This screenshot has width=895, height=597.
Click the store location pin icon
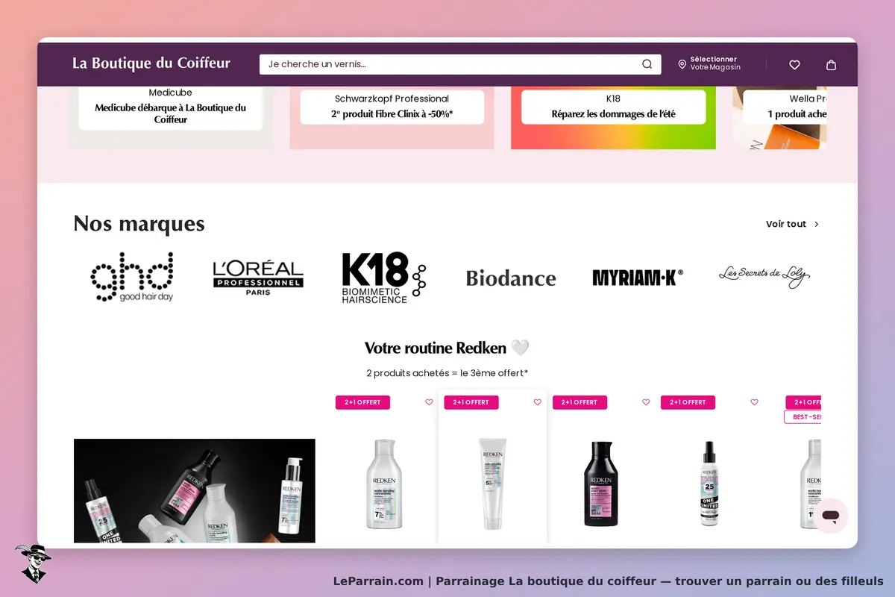pyautogui.click(x=682, y=65)
